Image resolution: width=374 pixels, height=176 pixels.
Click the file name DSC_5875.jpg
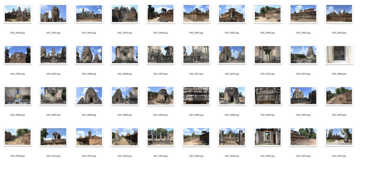pos(268,74)
